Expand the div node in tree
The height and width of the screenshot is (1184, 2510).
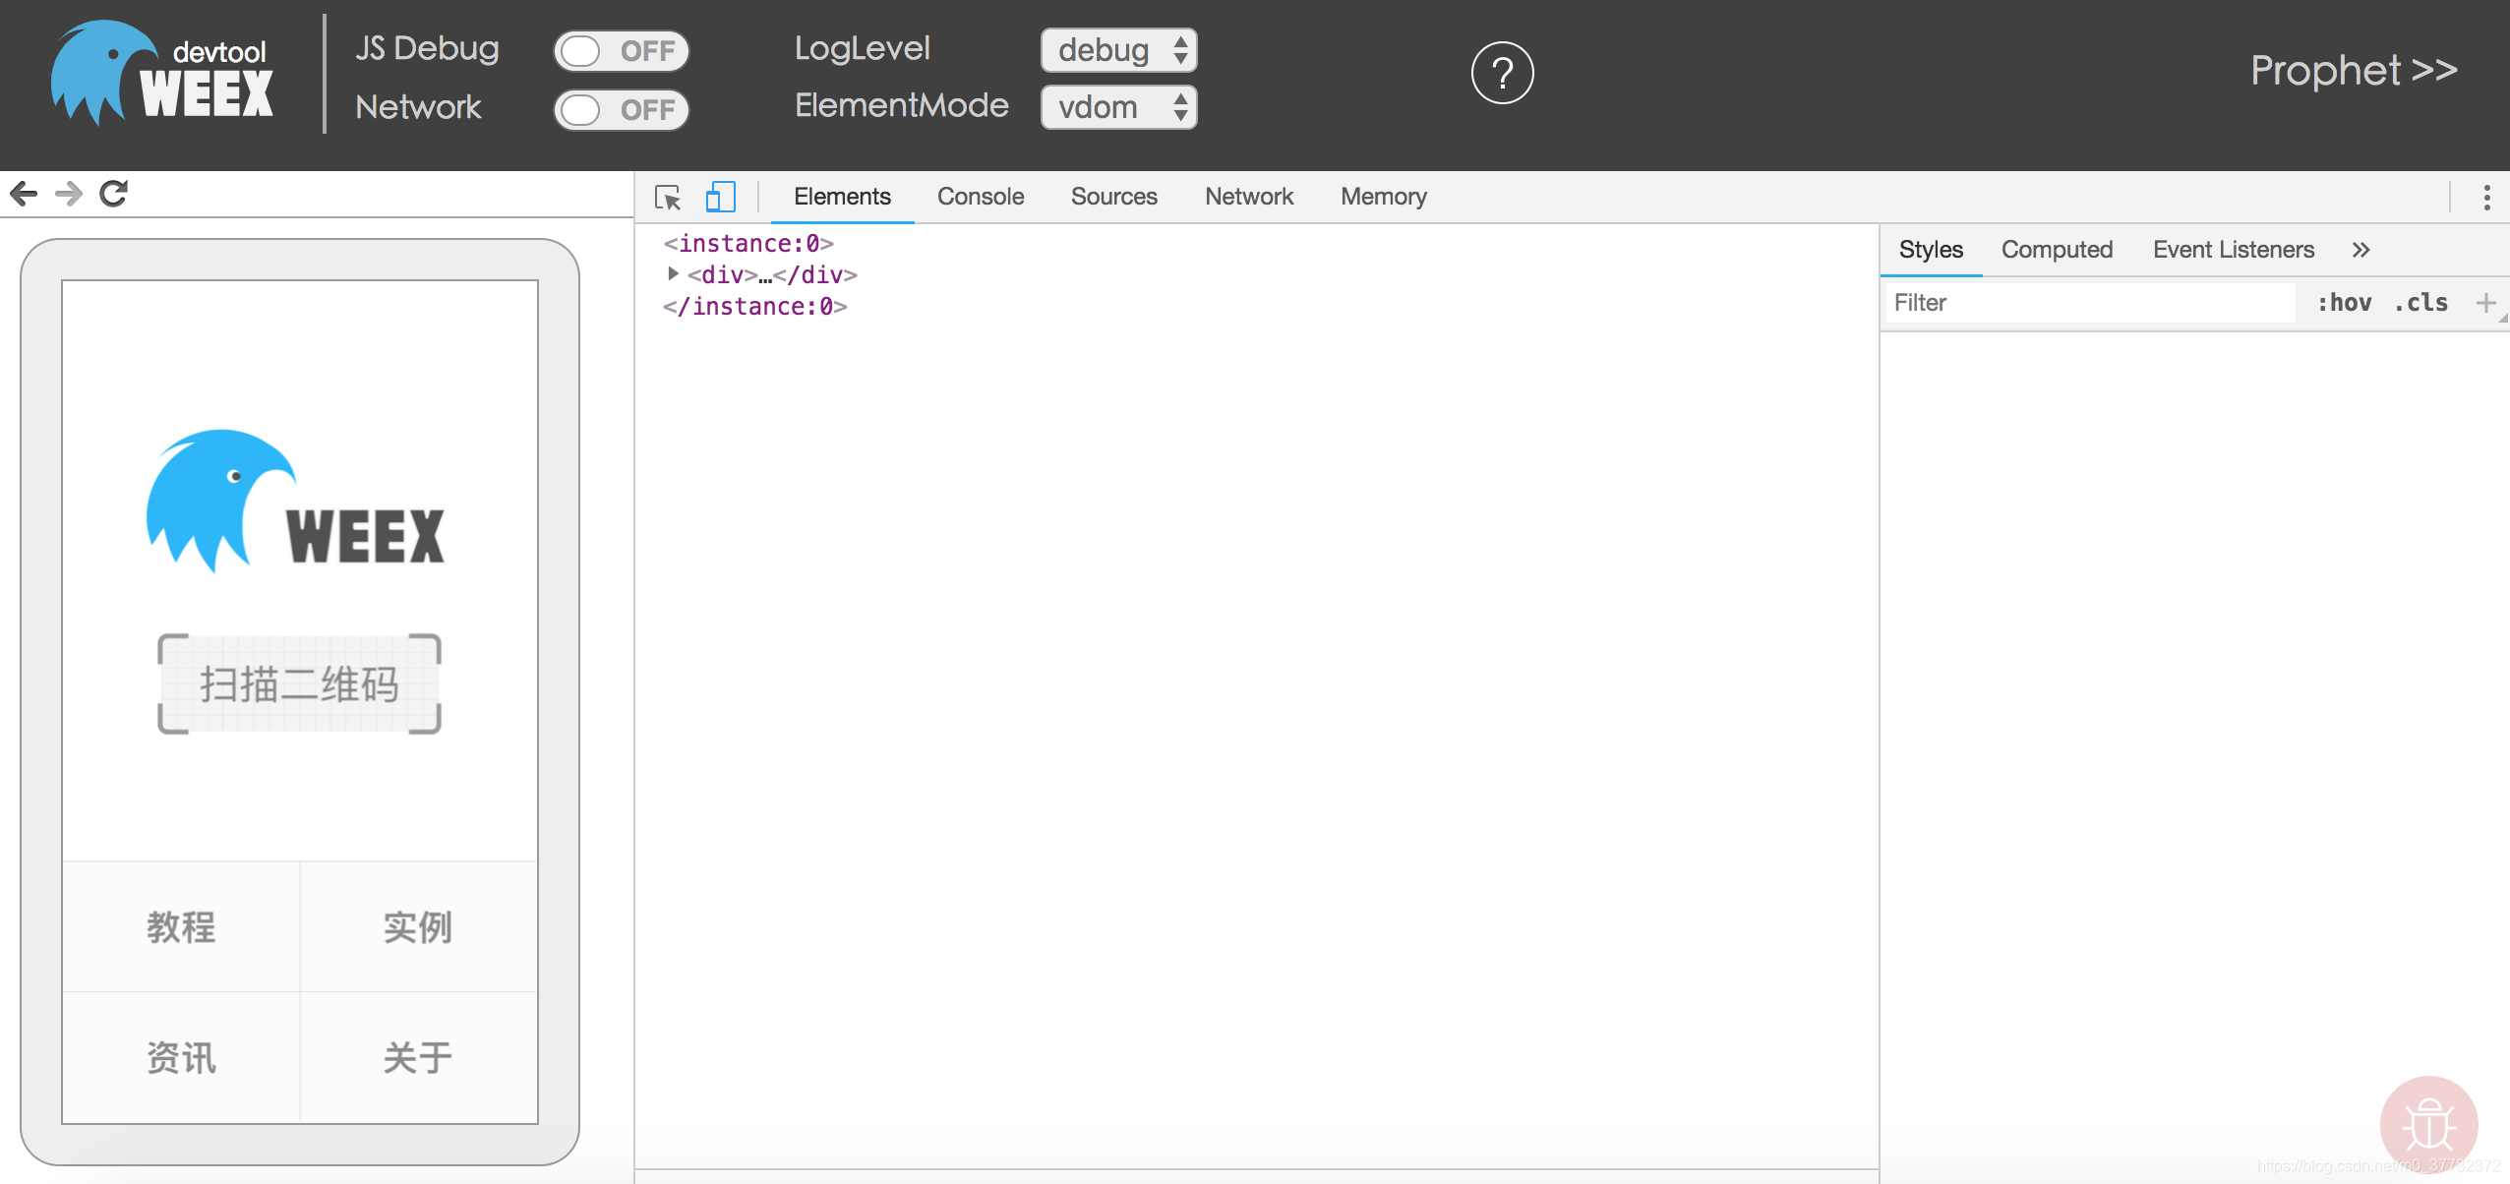(673, 274)
